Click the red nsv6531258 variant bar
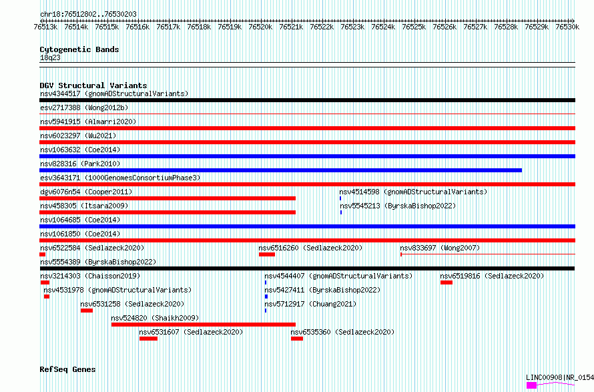 [87, 311]
